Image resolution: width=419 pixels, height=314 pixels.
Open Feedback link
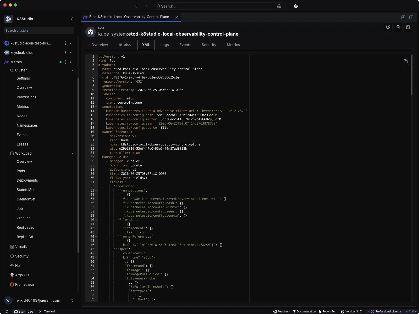282,311
